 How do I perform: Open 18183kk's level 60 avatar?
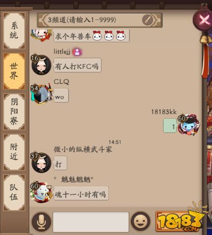coord(188,125)
